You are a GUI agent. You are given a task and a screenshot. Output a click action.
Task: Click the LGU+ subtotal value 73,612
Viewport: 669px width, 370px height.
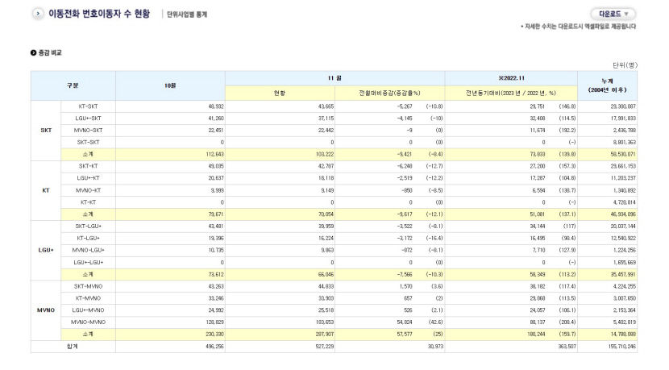216,274
